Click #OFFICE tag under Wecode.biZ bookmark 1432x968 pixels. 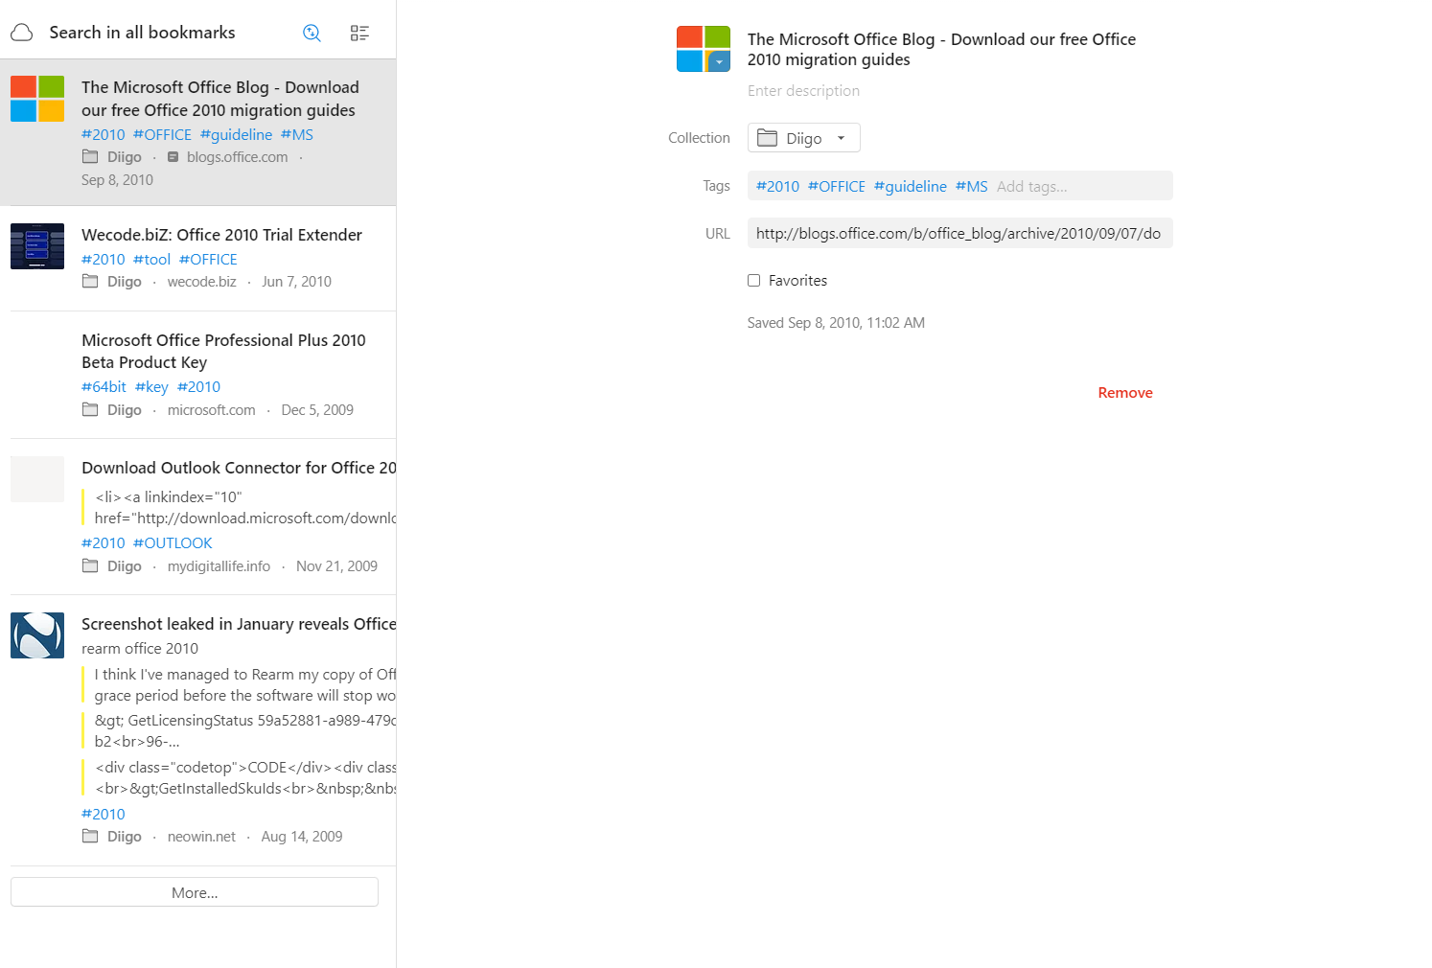[208, 260]
